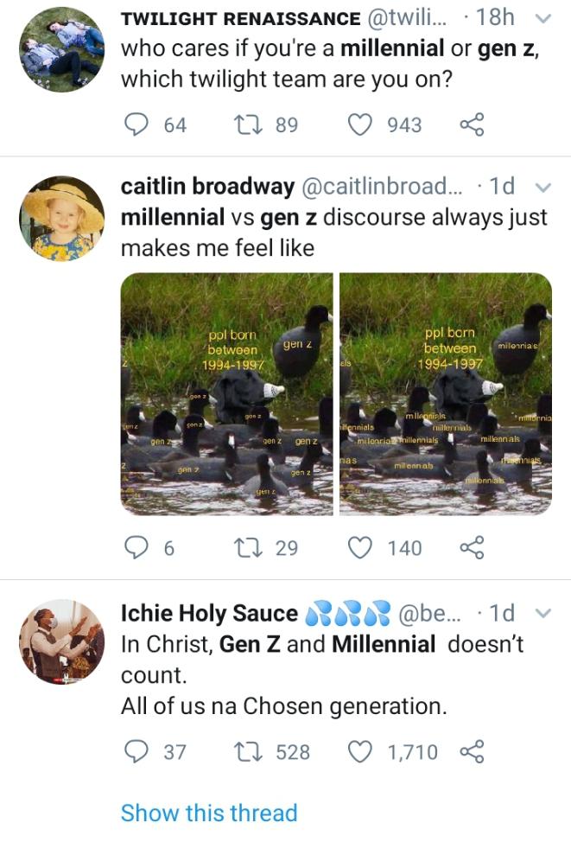
Task: Share caitlin broadway's tweet
Action: click(472, 547)
